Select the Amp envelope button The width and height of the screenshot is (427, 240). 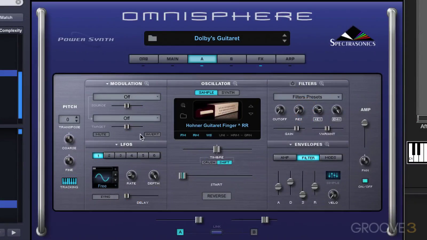(x=285, y=158)
